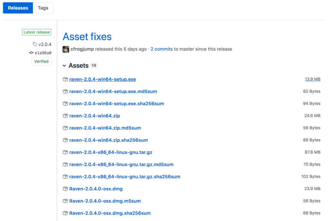The height and width of the screenshot is (221, 330).
Task: Click the tag icon beside v2.0.4
Action: point(35,44)
